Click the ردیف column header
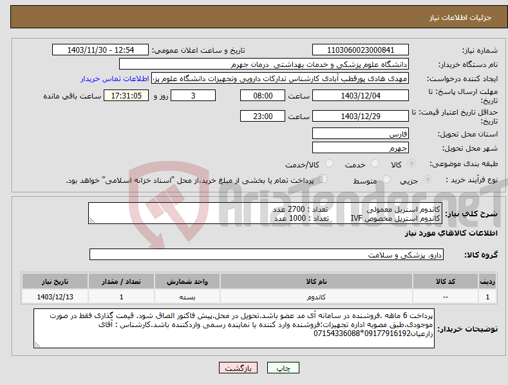508x385 pixels. (x=487, y=281)
